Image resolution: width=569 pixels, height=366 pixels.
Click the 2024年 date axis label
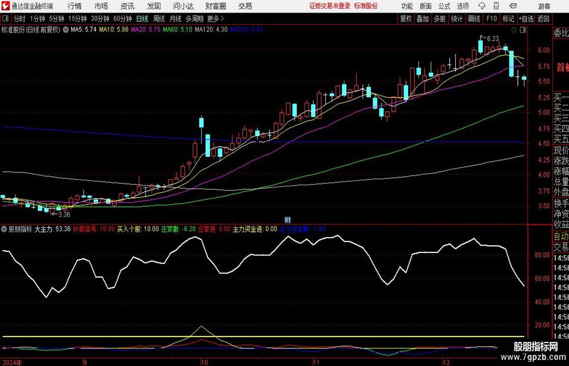pos(12,362)
